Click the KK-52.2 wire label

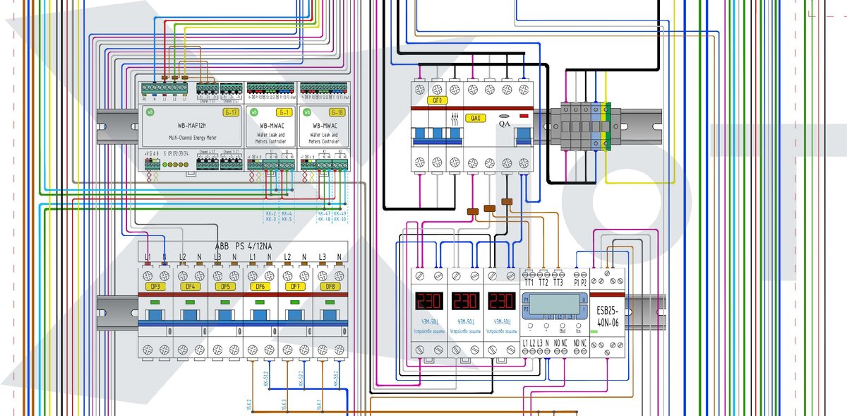pyautogui.click(x=301, y=379)
